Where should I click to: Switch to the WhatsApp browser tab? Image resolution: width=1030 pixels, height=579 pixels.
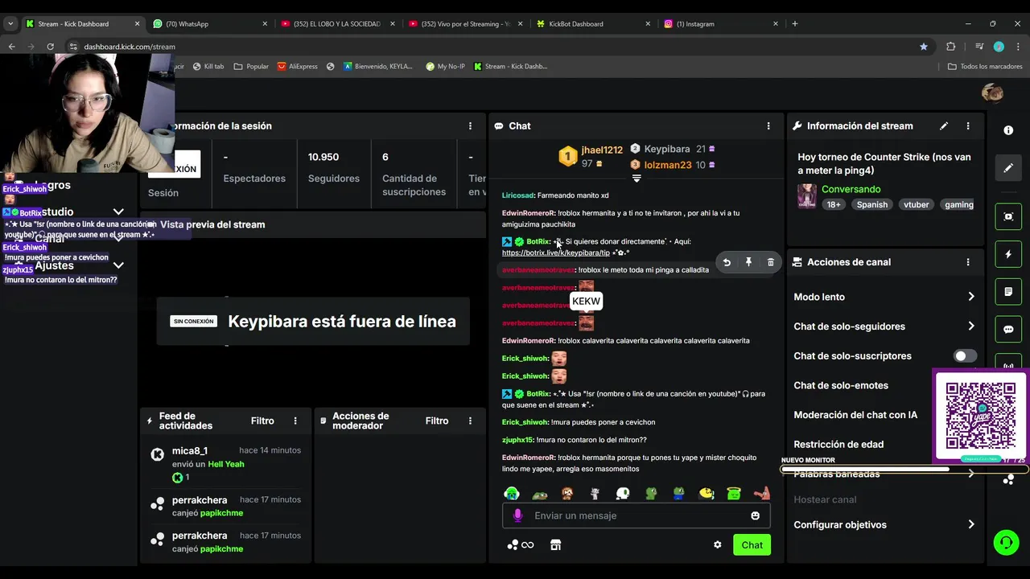click(x=209, y=24)
